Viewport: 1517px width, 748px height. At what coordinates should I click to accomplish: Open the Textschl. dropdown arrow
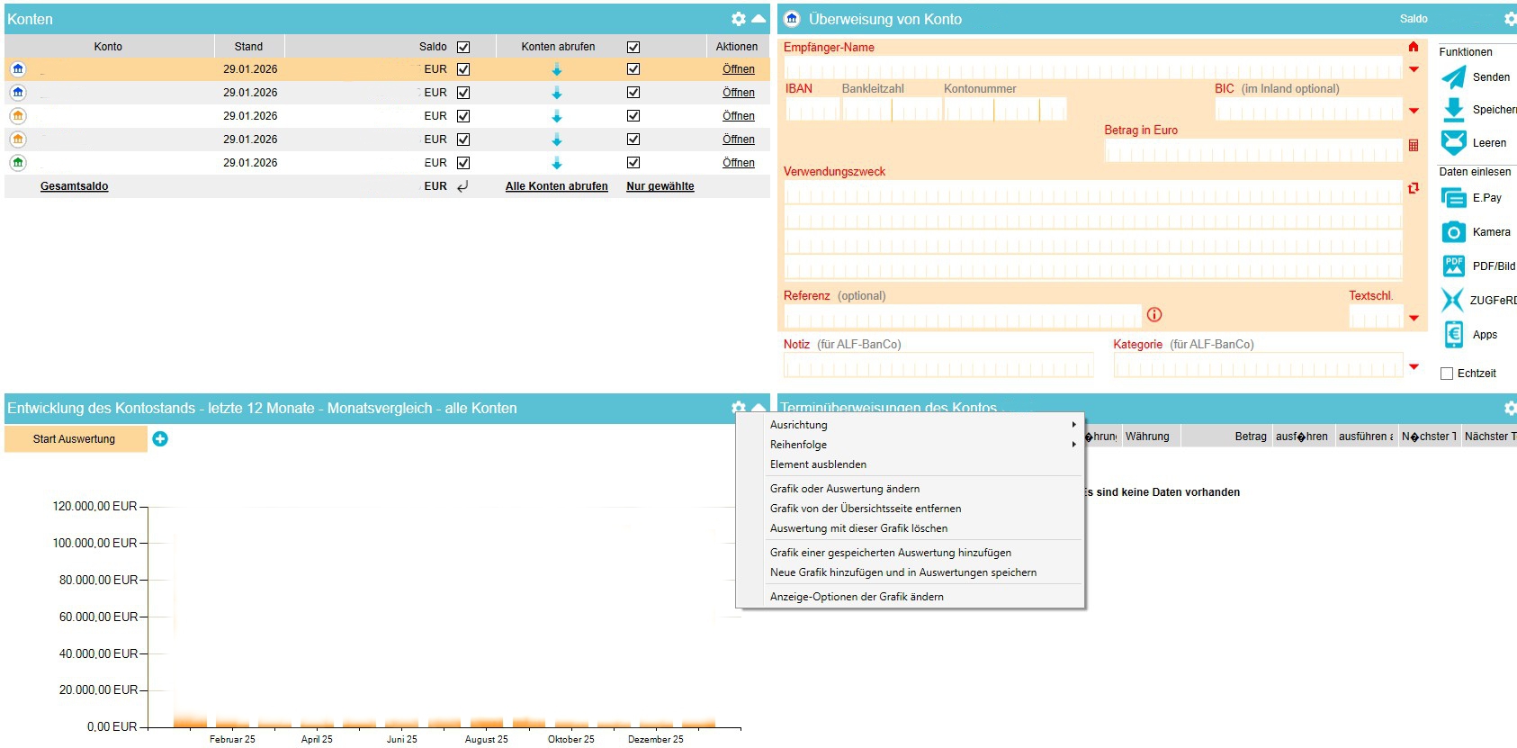coord(1414,318)
